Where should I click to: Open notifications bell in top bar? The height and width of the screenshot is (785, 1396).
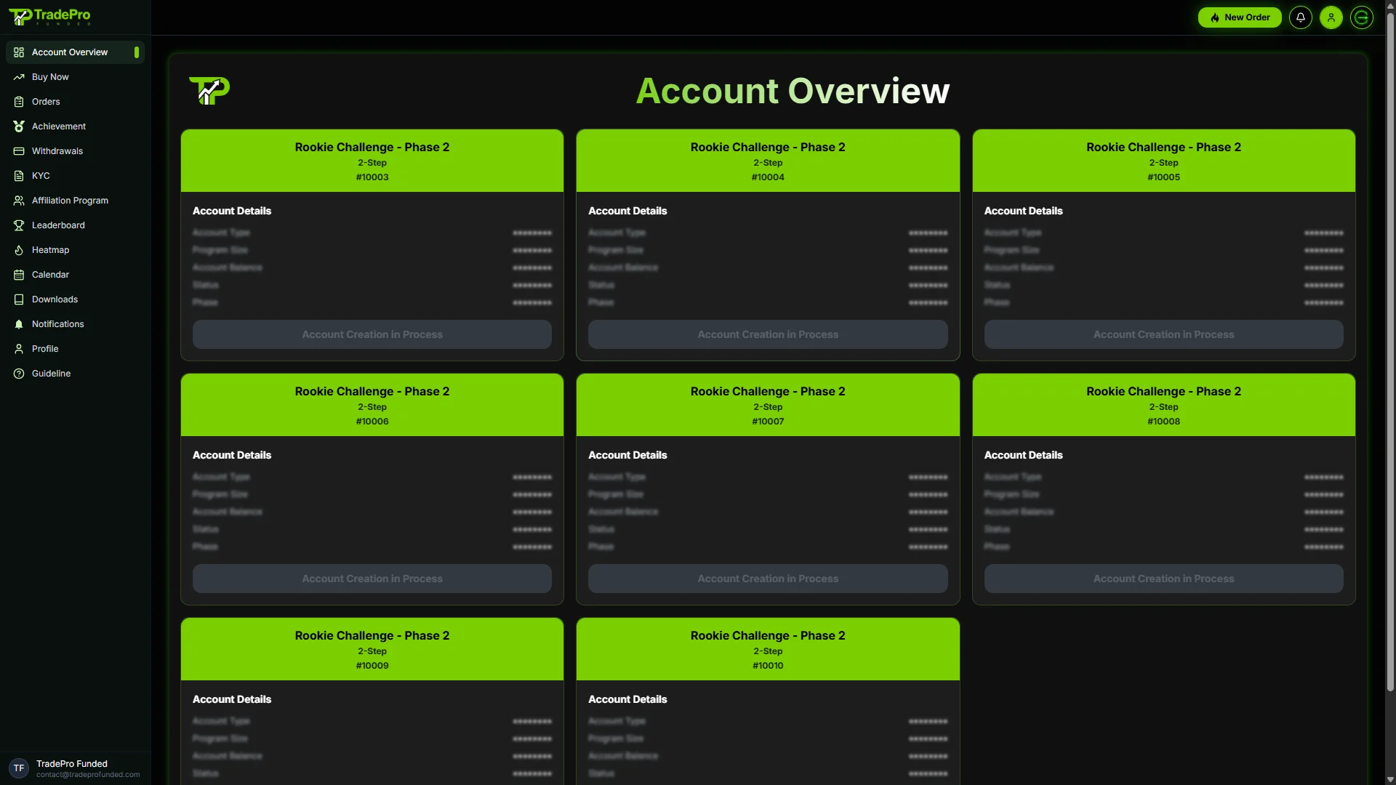tap(1301, 17)
